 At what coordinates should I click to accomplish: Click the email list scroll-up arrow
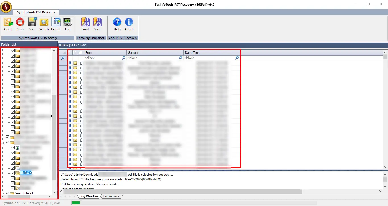tap(385, 52)
